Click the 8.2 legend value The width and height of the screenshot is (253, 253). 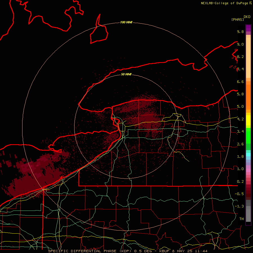(240, 57)
